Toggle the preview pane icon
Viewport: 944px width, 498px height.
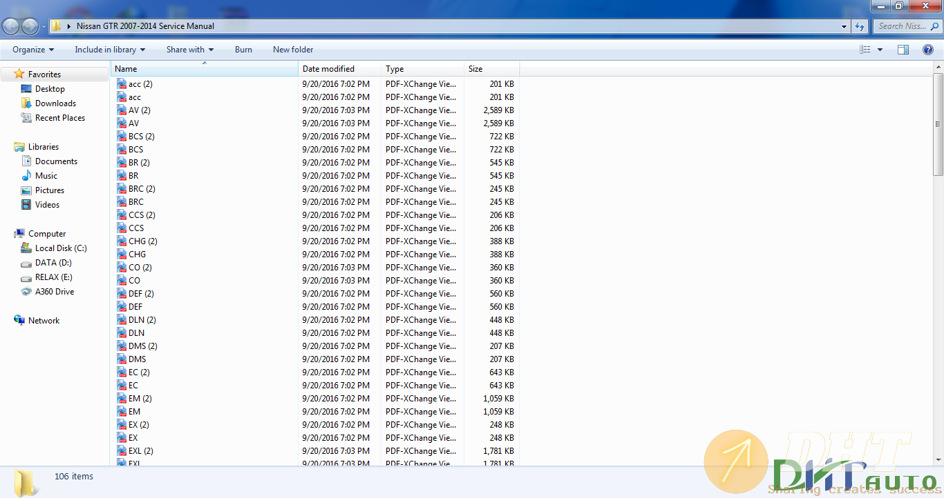(x=903, y=50)
